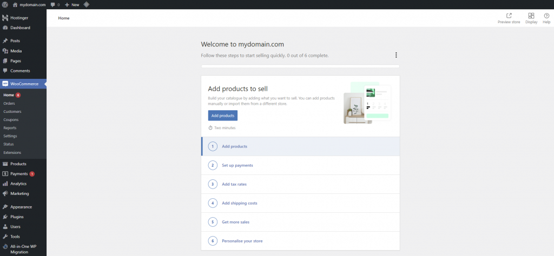Expand the Set up payments step
The width and height of the screenshot is (554, 256).
point(237,165)
